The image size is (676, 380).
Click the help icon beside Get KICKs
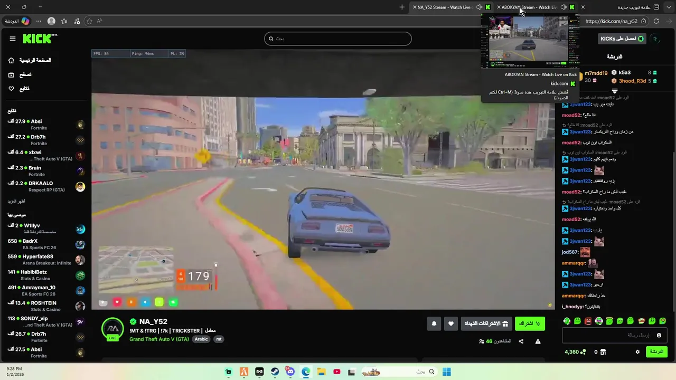[x=655, y=39]
